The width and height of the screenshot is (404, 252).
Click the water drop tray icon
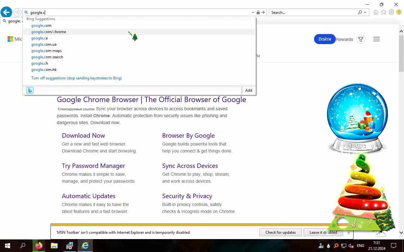(x=329, y=246)
